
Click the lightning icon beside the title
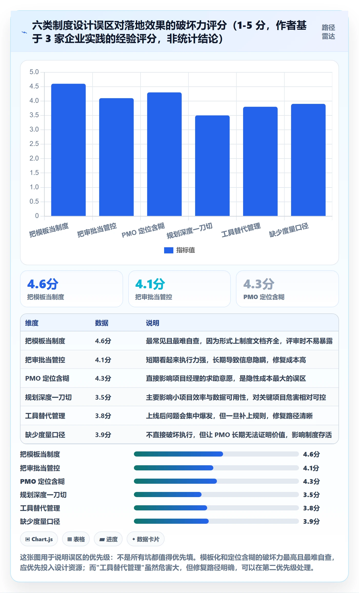tap(24, 33)
